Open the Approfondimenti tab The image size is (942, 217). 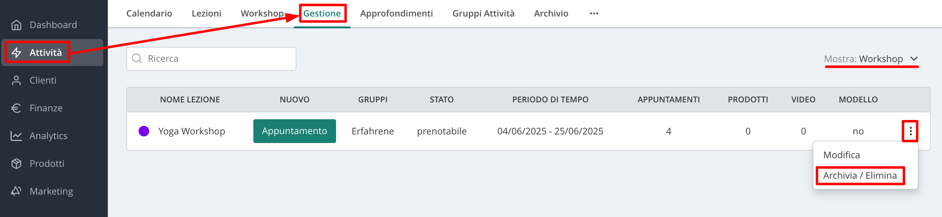point(396,14)
